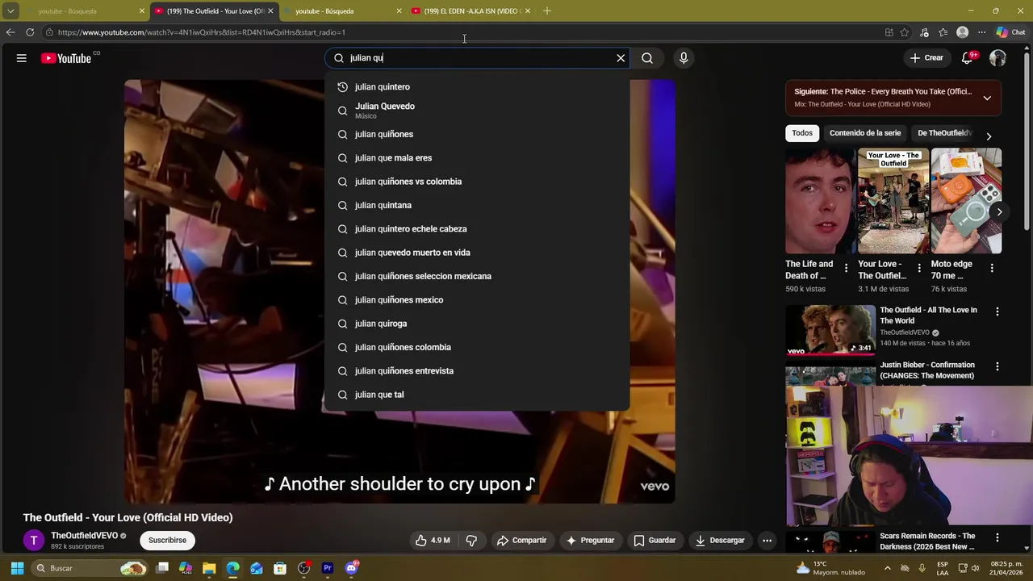This screenshot has width=1033, height=581.
Task: Select the Todos filter chip
Action: (802, 133)
